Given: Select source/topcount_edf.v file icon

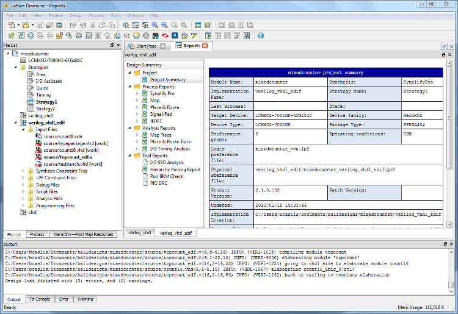Looking at the screenshot, I should pos(38,157).
